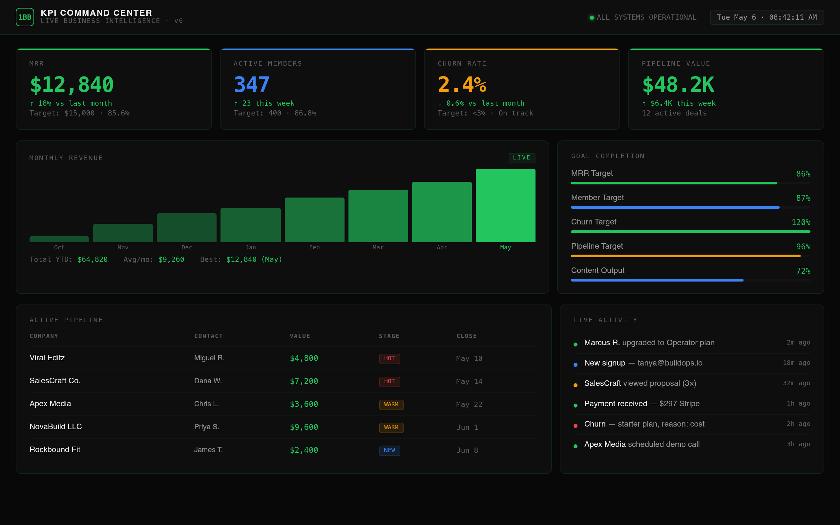Open Payment received $297 Stripe activity
The image size is (840, 525).
point(692,404)
